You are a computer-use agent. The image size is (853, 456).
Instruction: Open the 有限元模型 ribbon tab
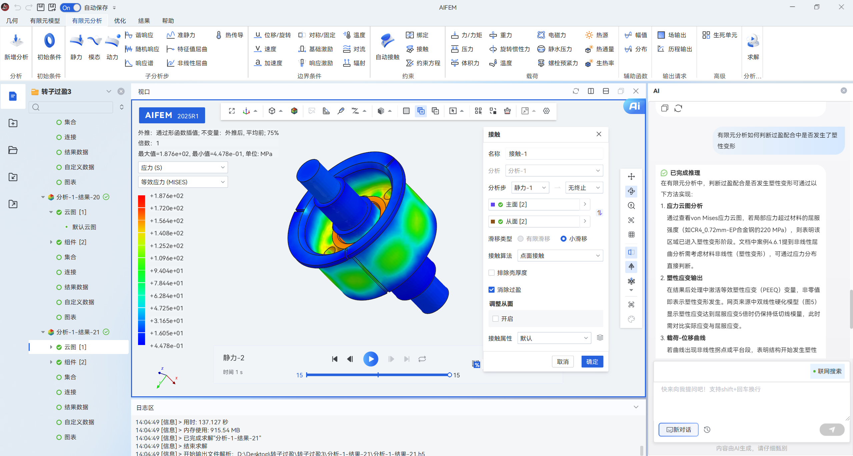[x=45, y=21]
